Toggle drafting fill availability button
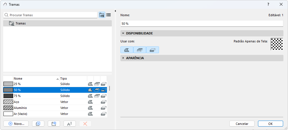 click(x=127, y=50)
